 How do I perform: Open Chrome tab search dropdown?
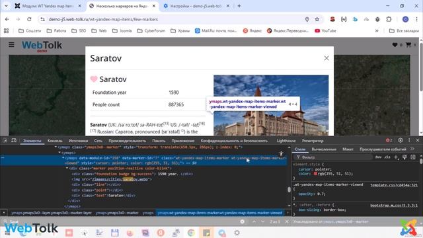(6, 6)
